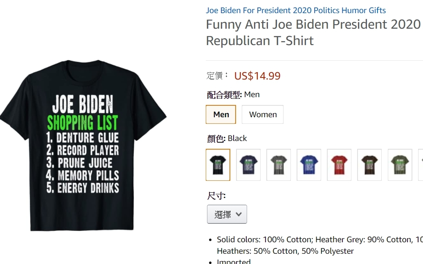Select the olive green t-shirt swatch
Screen dimensions: 423x264
(x=400, y=165)
